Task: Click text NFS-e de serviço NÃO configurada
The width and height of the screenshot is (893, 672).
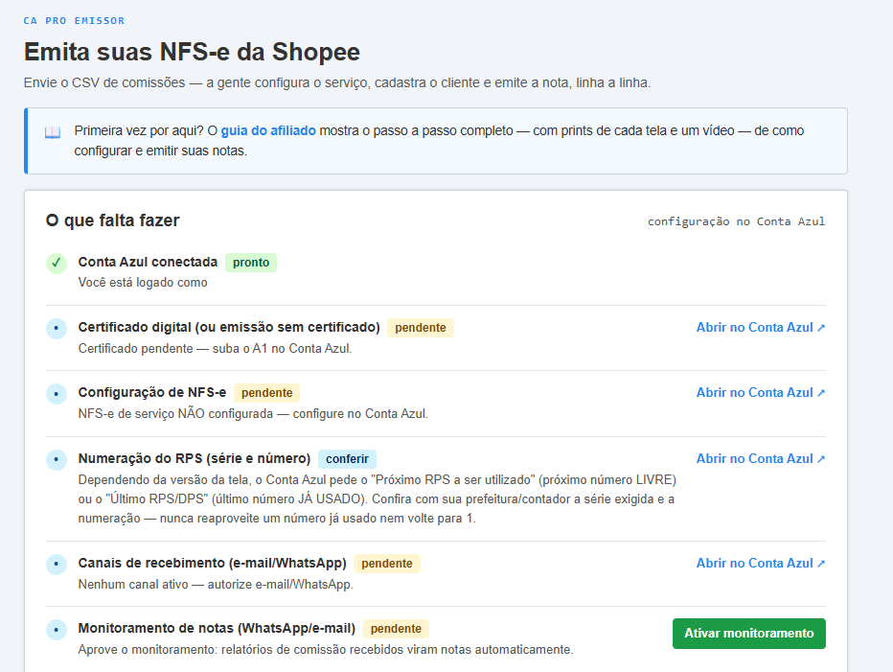Action: pos(253,413)
